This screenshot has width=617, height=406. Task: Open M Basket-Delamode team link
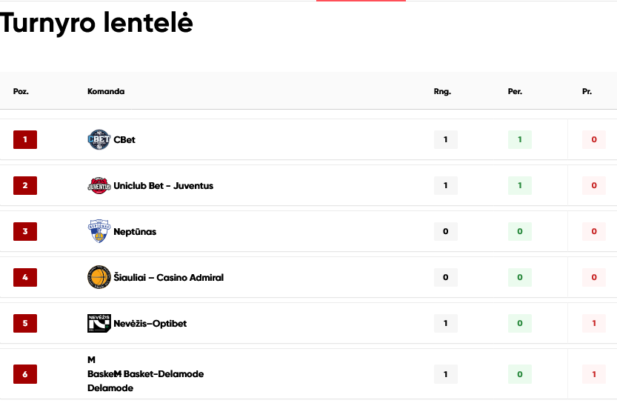(164, 374)
